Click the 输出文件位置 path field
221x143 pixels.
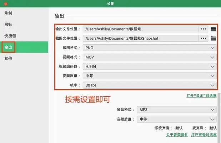(141, 29)
